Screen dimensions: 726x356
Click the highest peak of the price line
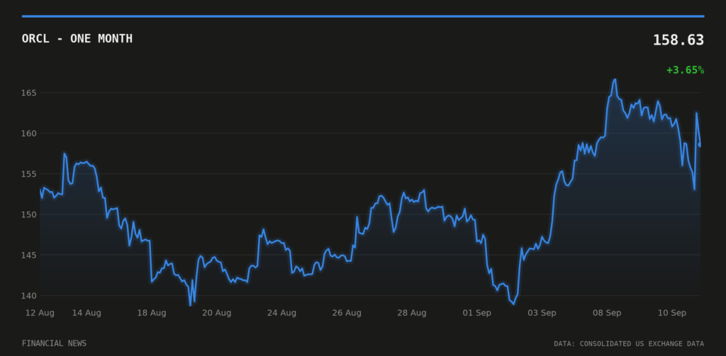tap(615, 79)
